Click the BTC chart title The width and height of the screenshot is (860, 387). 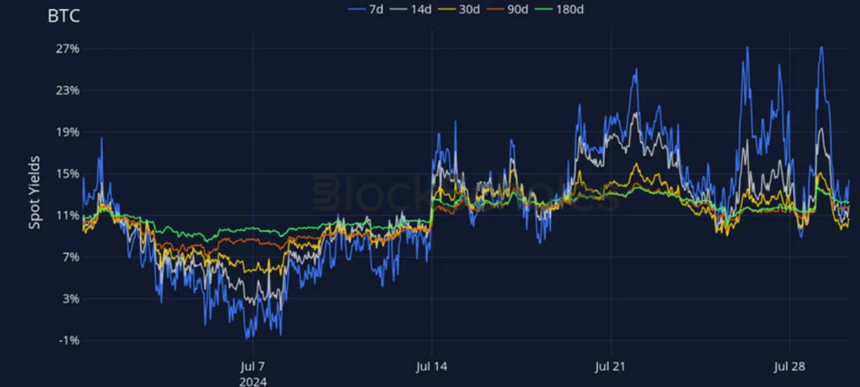tap(64, 16)
